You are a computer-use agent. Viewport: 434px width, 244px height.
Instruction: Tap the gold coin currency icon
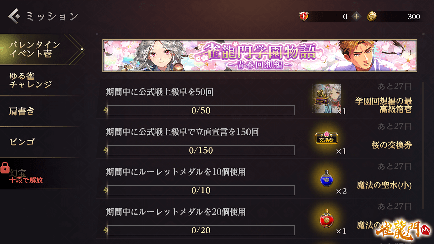[372, 16]
